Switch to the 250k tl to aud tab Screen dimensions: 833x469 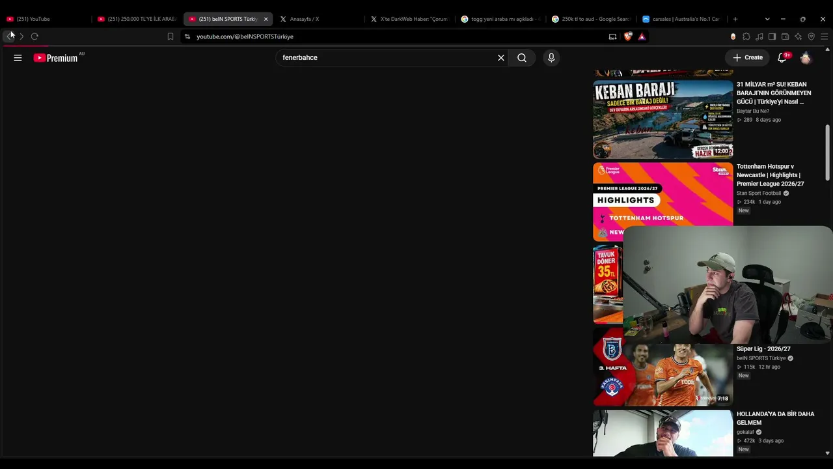[590, 19]
